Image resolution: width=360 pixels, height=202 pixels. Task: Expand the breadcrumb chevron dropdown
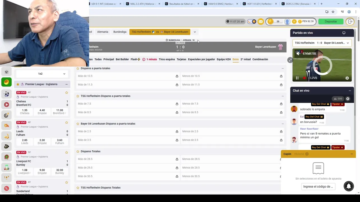click(195, 32)
